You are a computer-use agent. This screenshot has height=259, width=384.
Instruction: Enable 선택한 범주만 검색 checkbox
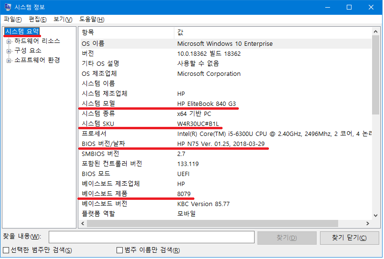[x=6, y=250]
